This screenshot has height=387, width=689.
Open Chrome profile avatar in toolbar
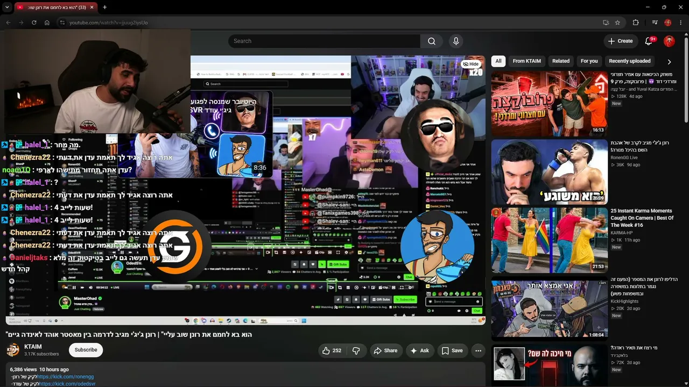(668, 23)
